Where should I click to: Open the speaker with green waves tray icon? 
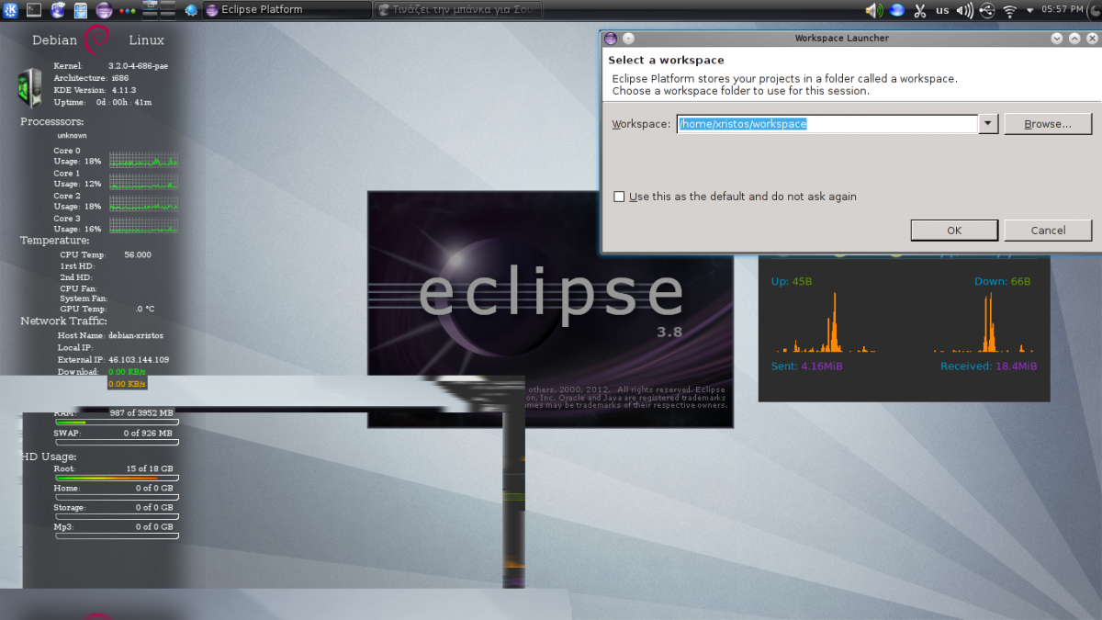(x=873, y=10)
